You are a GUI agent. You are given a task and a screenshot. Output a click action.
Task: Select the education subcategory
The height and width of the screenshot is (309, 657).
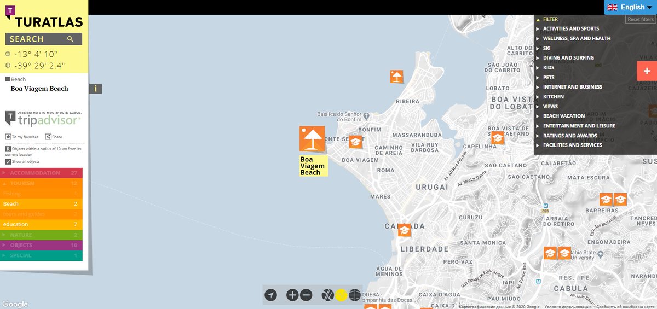(x=41, y=224)
